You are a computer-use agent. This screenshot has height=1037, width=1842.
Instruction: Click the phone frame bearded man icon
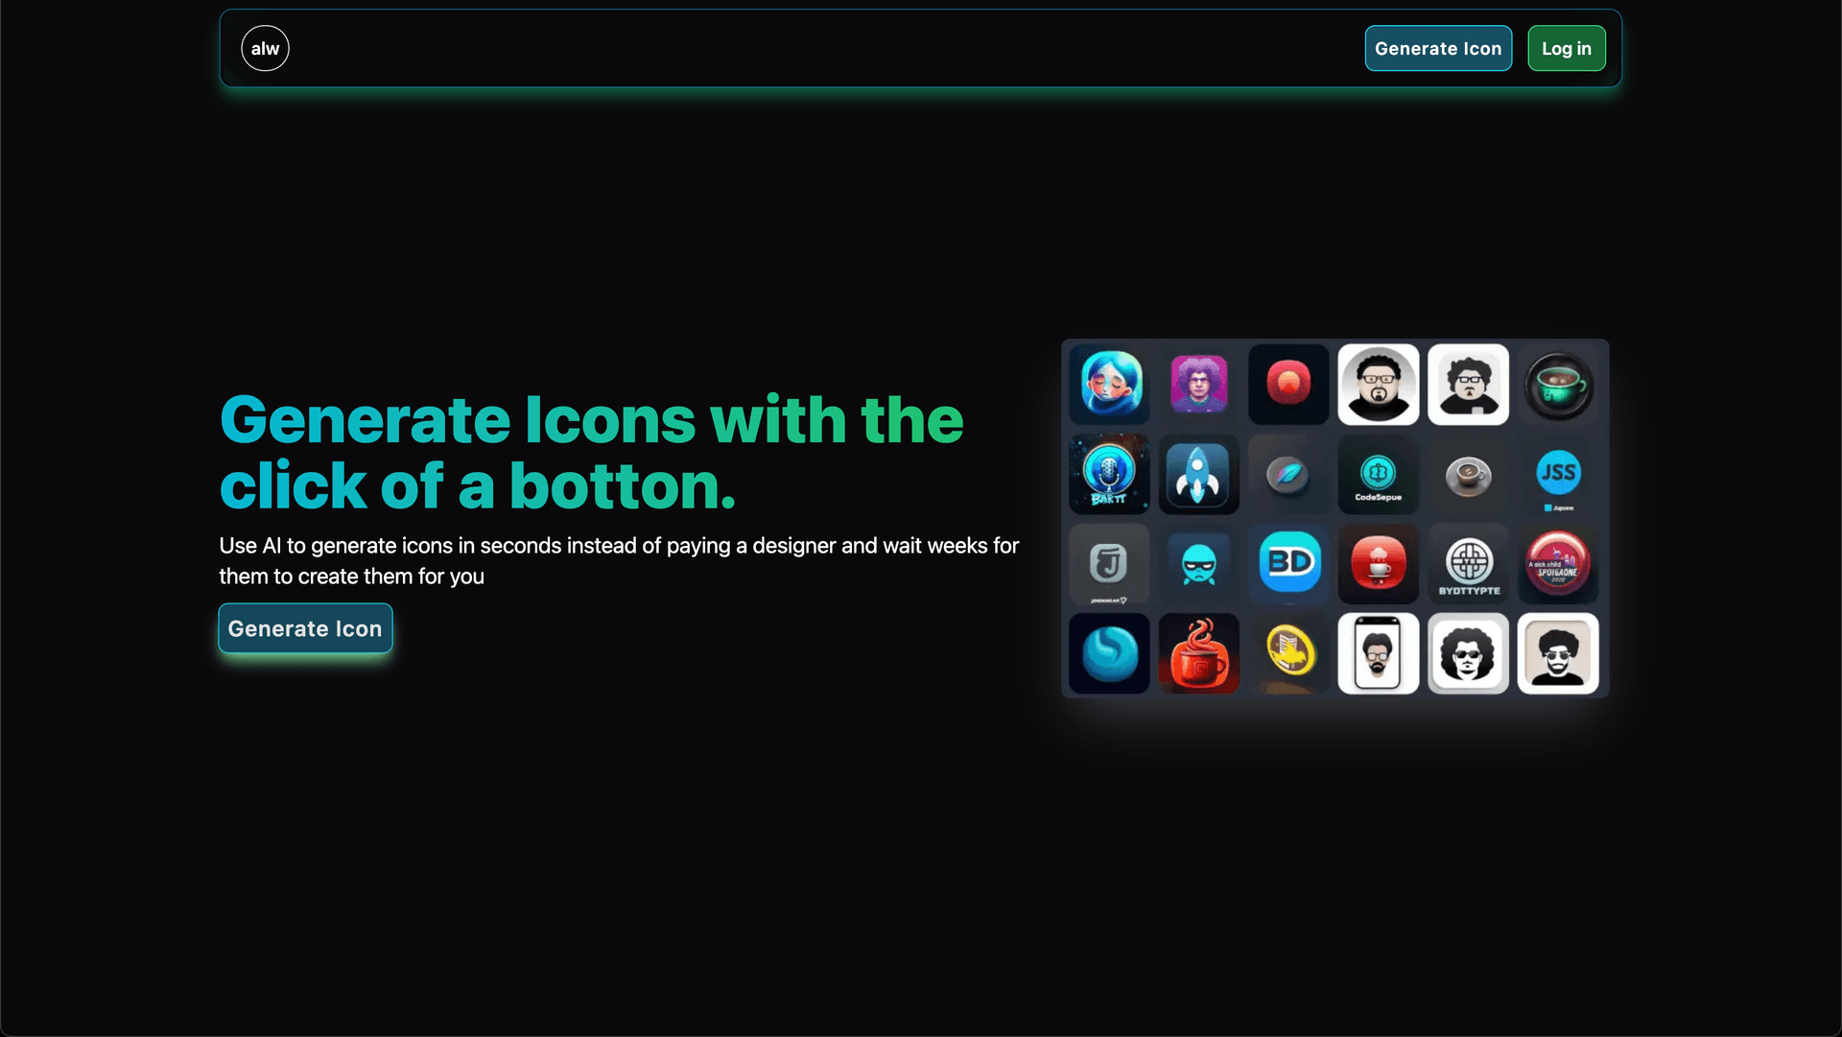point(1378,653)
